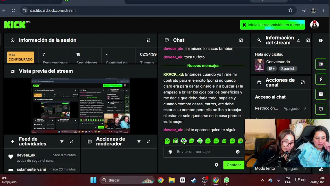
Task: Open the Windows Start menu
Action: pyautogui.click(x=93, y=180)
